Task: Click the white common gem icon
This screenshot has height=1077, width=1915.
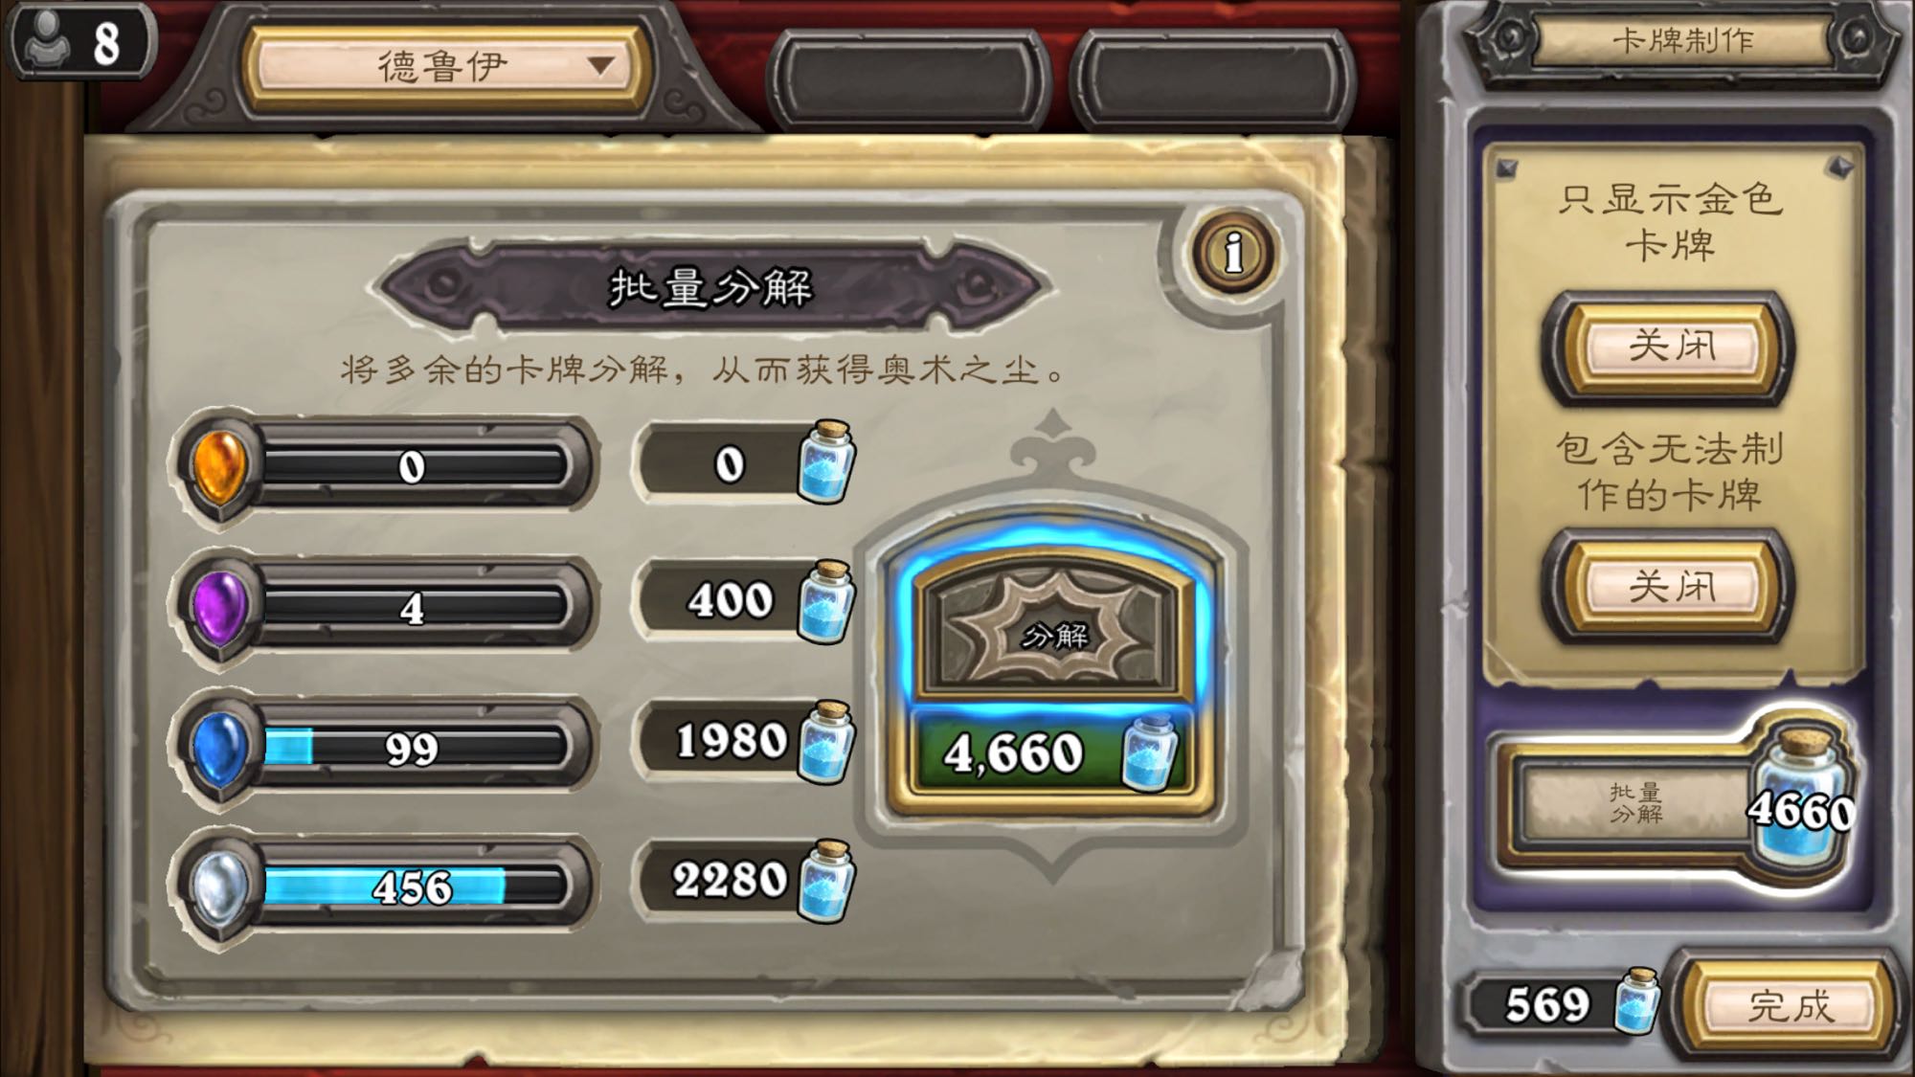Action: (219, 887)
